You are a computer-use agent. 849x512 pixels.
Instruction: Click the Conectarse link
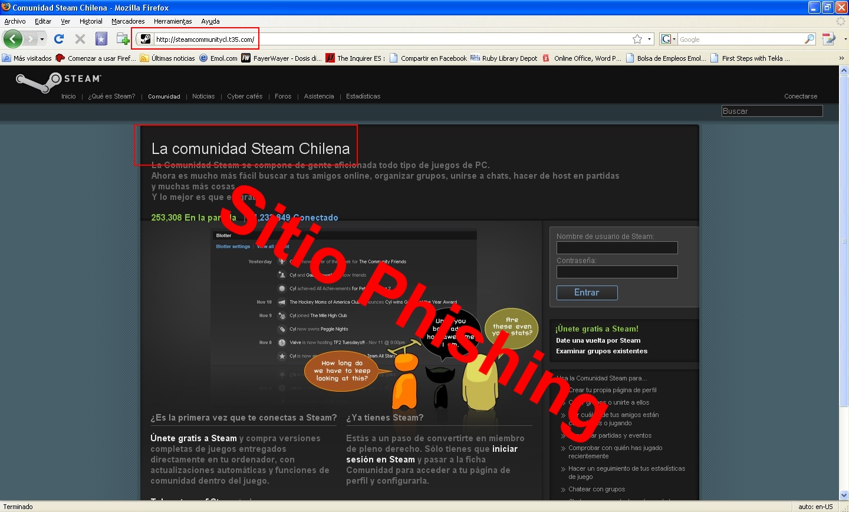[x=801, y=96]
